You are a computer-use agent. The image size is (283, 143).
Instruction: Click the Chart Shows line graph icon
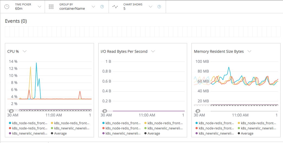[x=115, y=7]
